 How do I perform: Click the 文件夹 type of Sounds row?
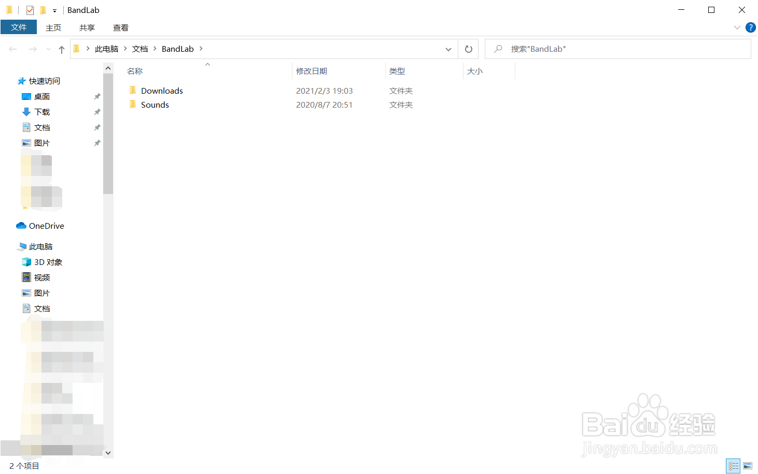tap(401, 105)
